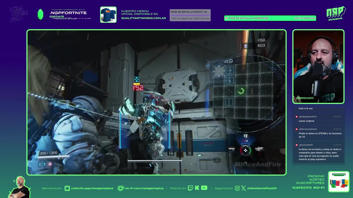The width and height of the screenshot is (353, 198).
Task: Click the 603 currency counter
Action: tap(261, 46)
